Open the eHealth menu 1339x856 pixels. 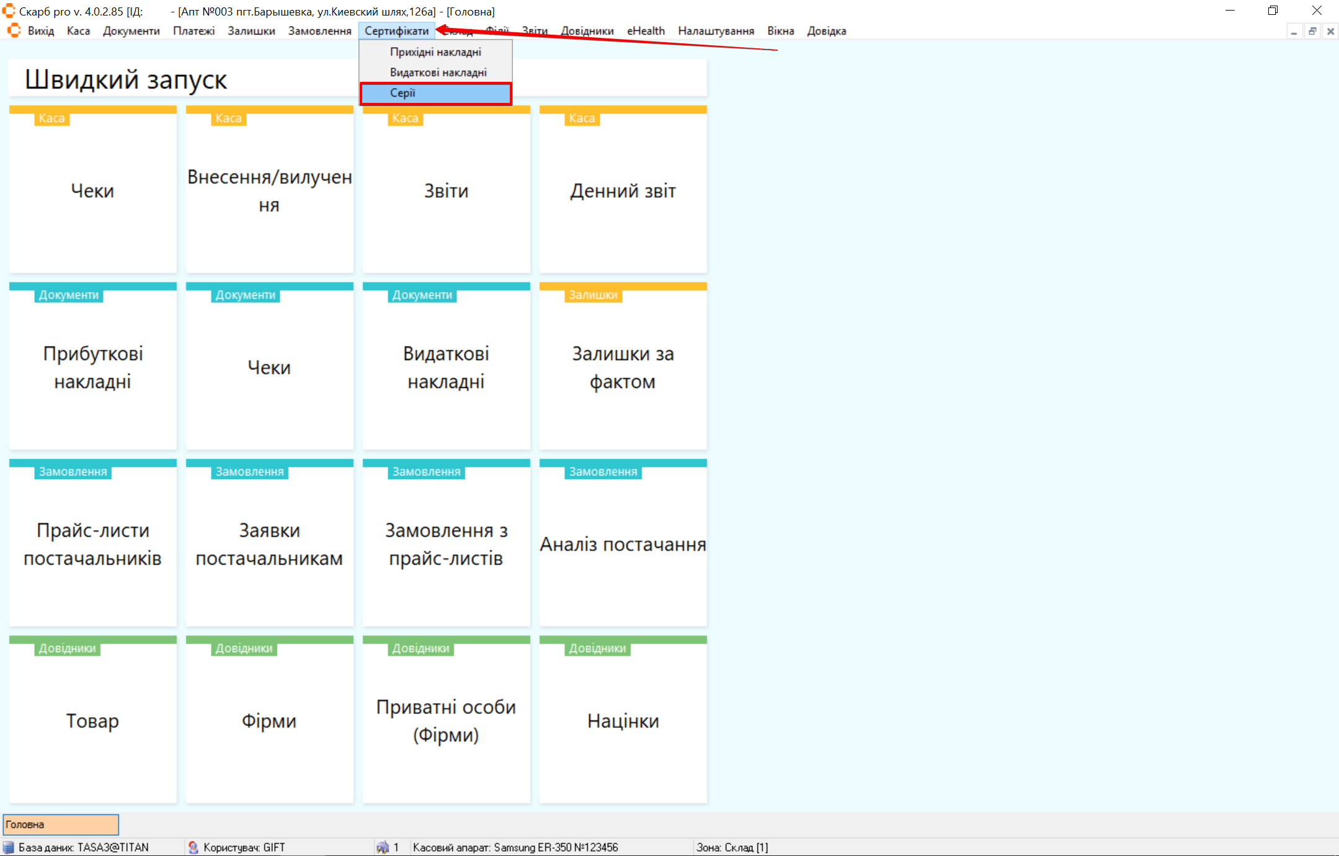pos(646,31)
